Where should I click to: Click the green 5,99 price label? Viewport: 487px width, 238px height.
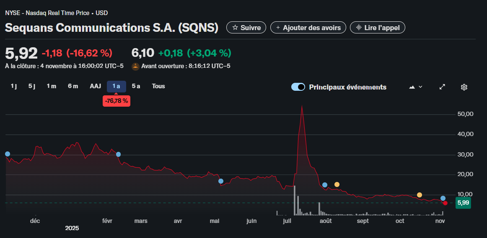pos(463,203)
